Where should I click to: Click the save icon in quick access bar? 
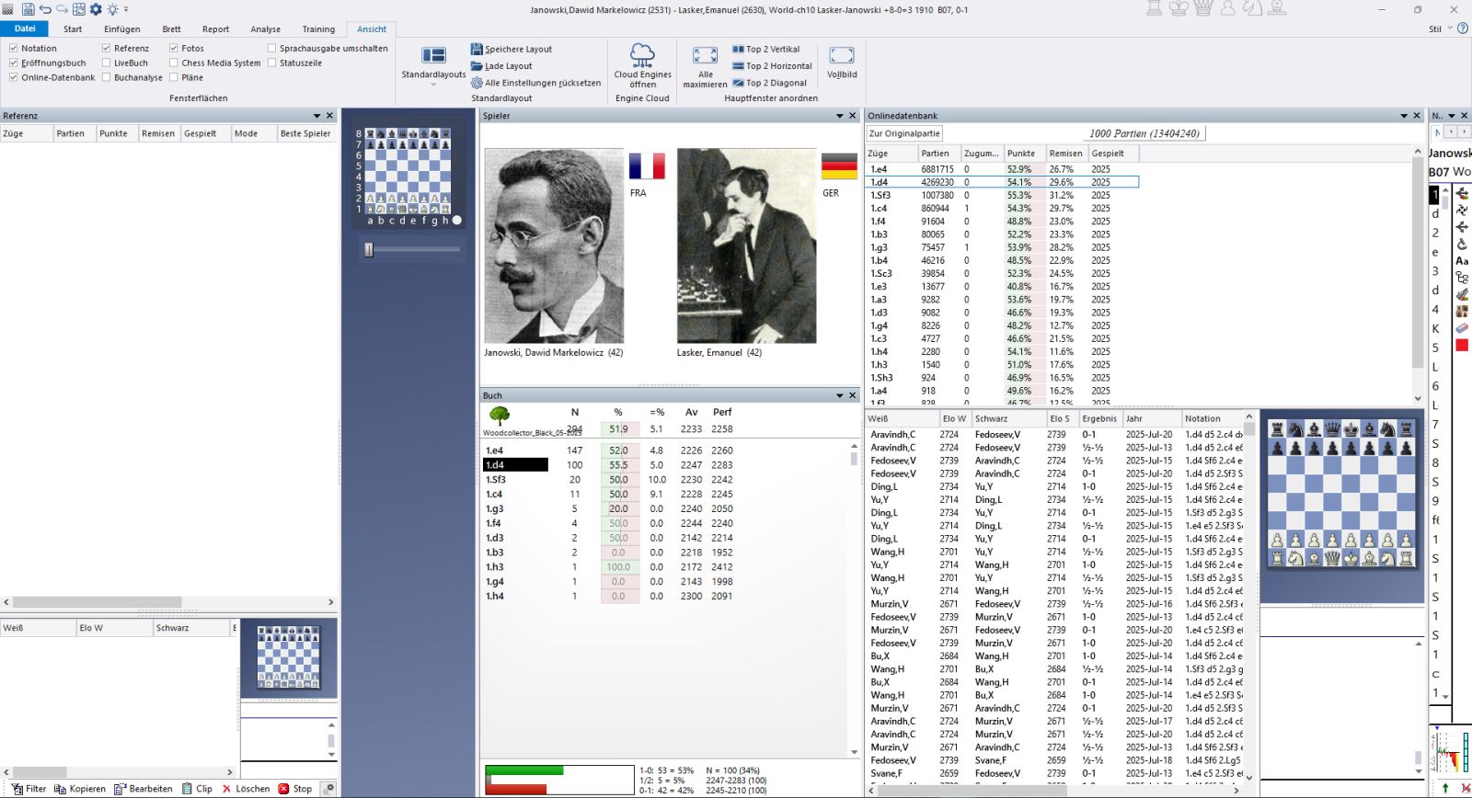28,9
